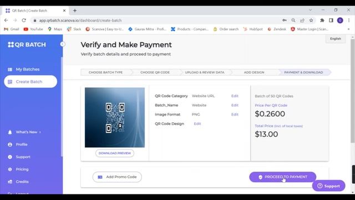This screenshot has height=200, width=355.
Task: Open YouTube bookmark
Action: 33,29
